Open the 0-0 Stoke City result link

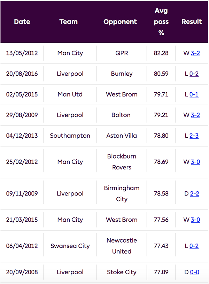click(195, 272)
